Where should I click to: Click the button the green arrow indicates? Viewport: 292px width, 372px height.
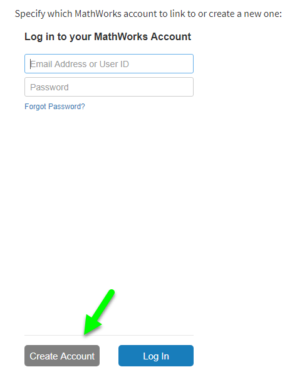point(62,356)
